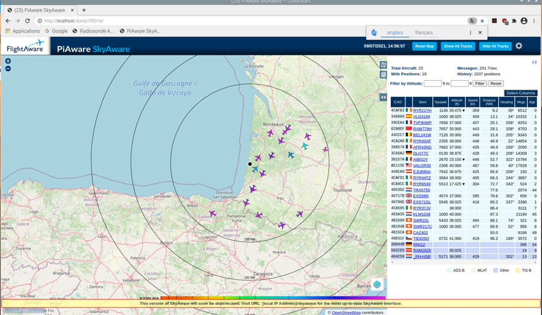
Task: Click Hide All Tracks
Action: (x=495, y=46)
